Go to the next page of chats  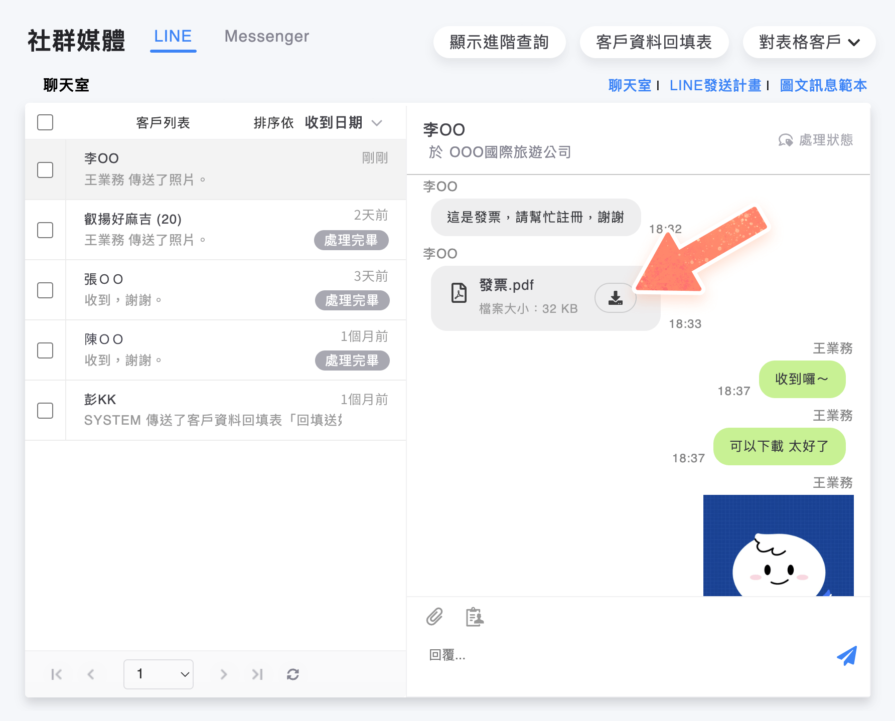pos(223,674)
